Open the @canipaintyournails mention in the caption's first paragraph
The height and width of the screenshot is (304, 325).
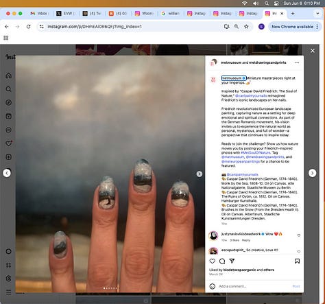coord(251,95)
